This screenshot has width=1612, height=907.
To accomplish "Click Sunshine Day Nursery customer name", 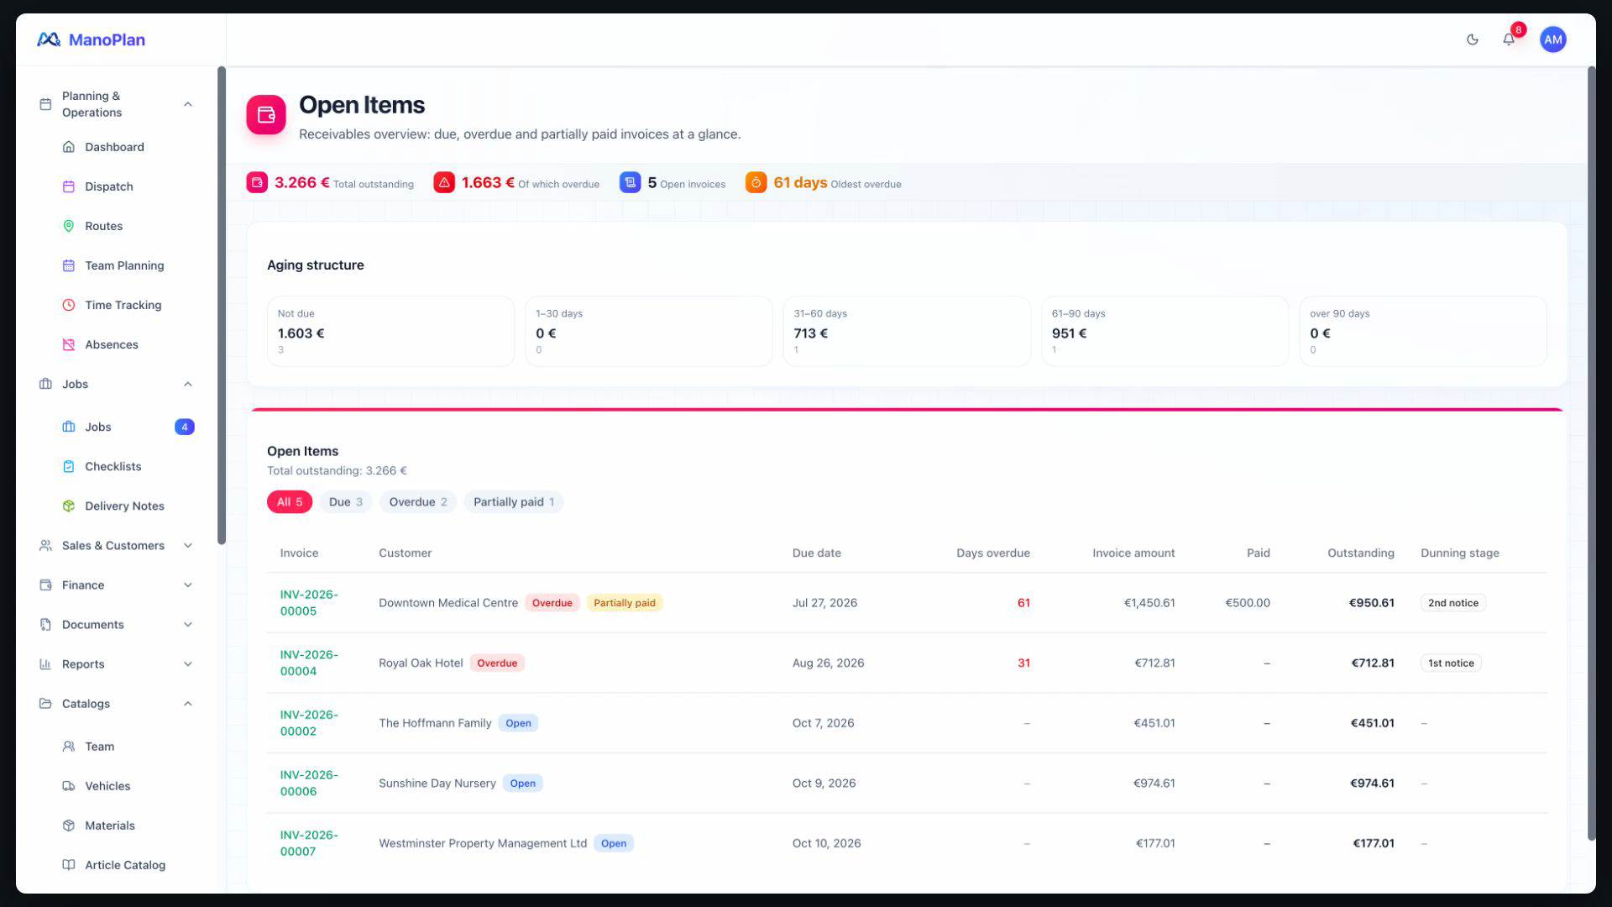I will pyautogui.click(x=437, y=784).
